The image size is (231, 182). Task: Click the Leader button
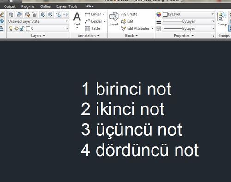(93, 21)
